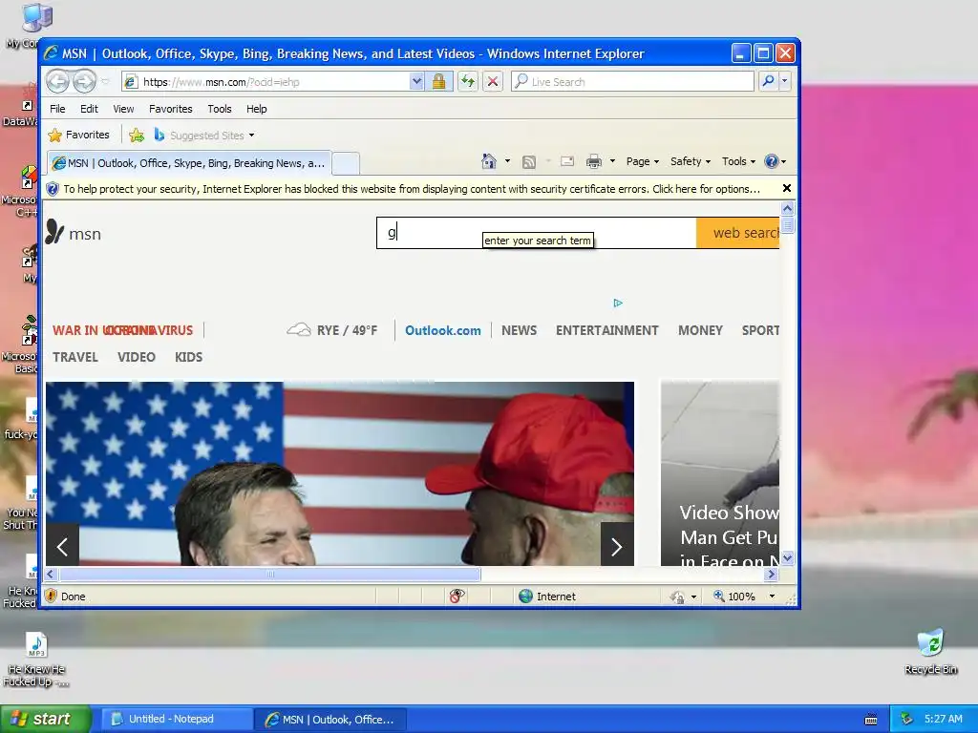Open the ENTERTAINMENT section link

point(606,330)
